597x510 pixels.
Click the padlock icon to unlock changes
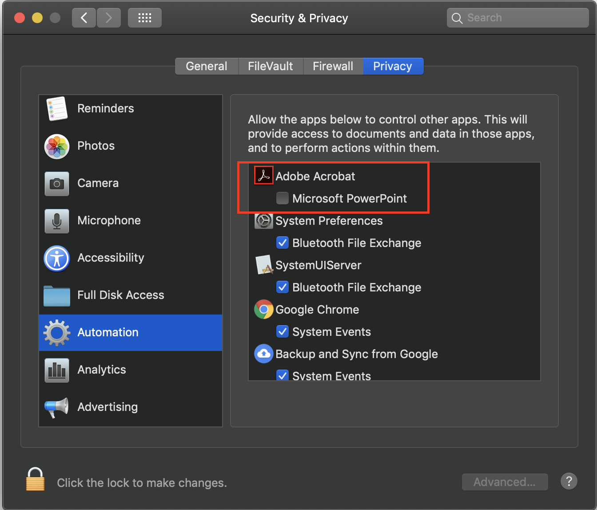click(x=35, y=479)
